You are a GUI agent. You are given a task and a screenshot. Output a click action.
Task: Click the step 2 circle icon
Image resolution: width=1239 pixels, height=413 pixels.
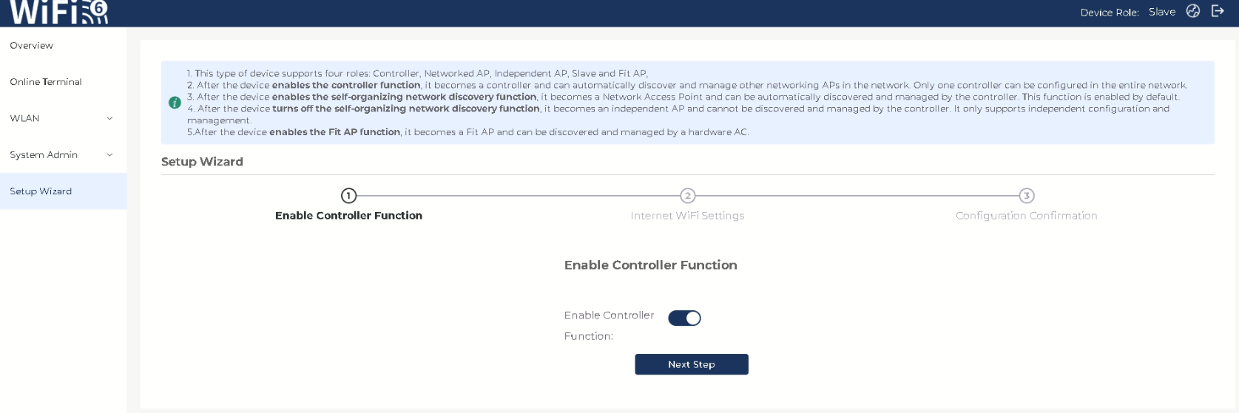[x=687, y=196]
